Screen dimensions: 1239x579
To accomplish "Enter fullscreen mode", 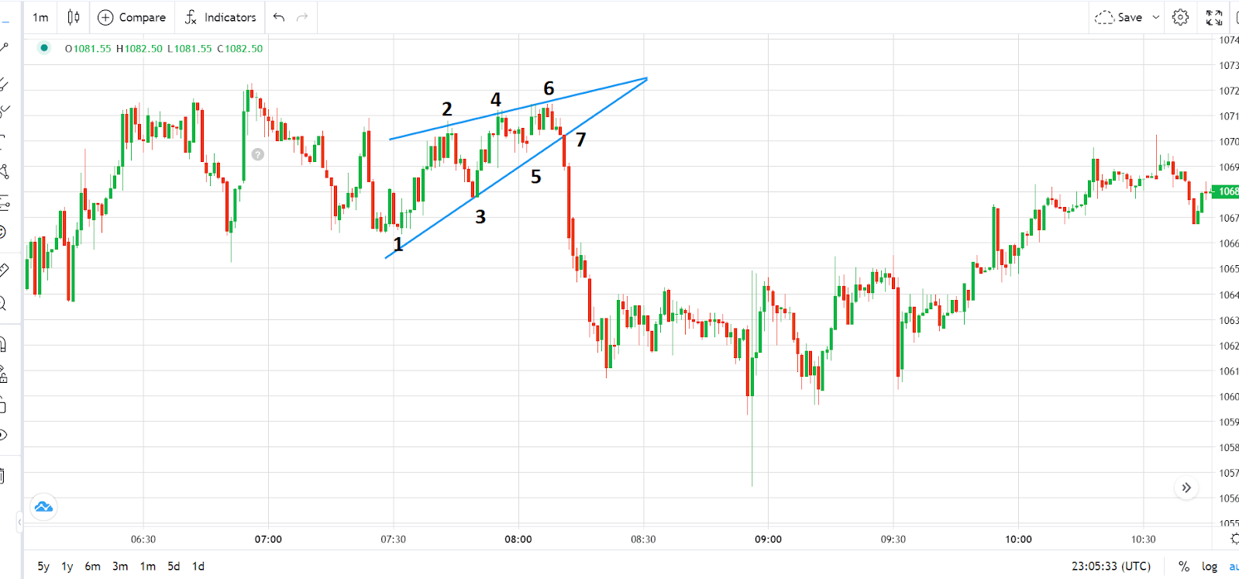I will click(1214, 17).
